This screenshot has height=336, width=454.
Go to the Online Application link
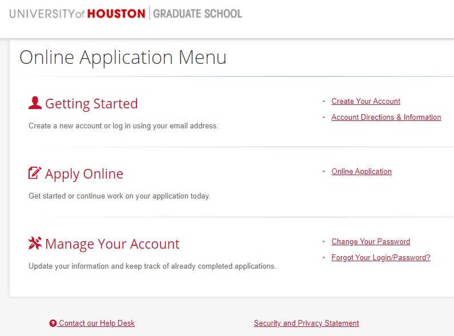(x=361, y=172)
